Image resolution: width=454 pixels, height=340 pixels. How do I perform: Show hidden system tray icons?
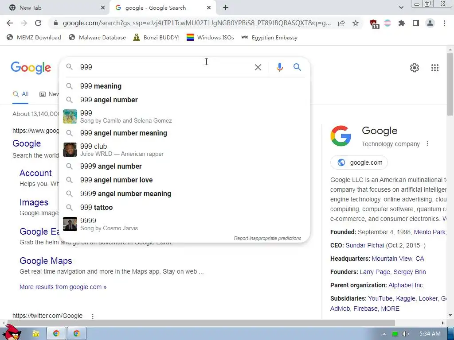click(x=384, y=334)
